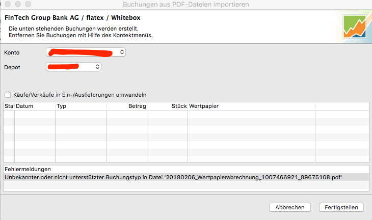This screenshot has width=372, height=220.
Task: Open the Depot dropdown
Action: click(73, 67)
